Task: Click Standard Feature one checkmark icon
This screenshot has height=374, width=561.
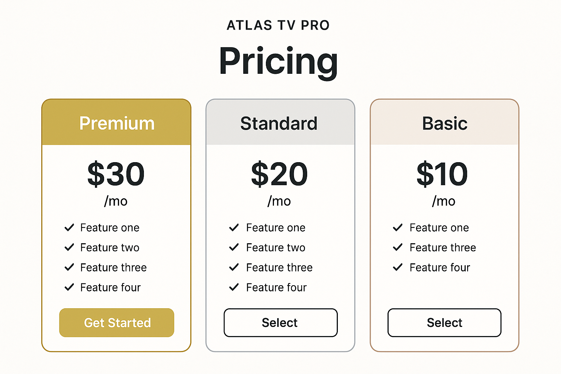Action: point(234,228)
